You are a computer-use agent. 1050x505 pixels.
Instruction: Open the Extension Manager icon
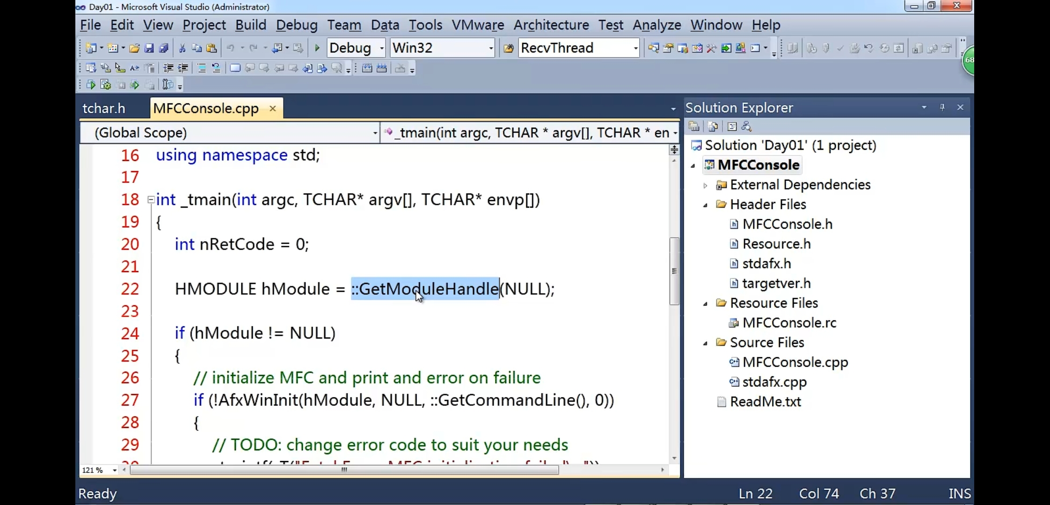tap(741, 48)
